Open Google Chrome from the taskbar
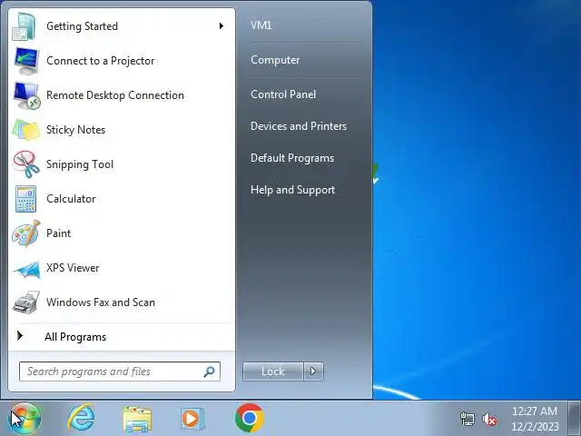 tap(250, 418)
